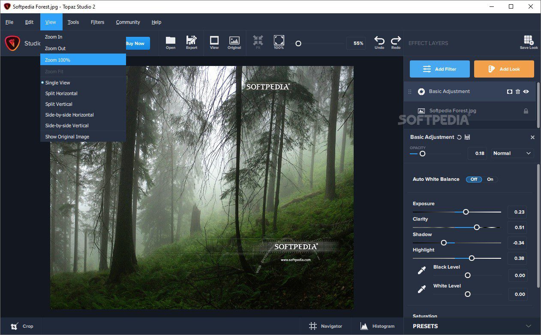Open the File menu
Screen dimensions: 541x335
(x=9, y=22)
